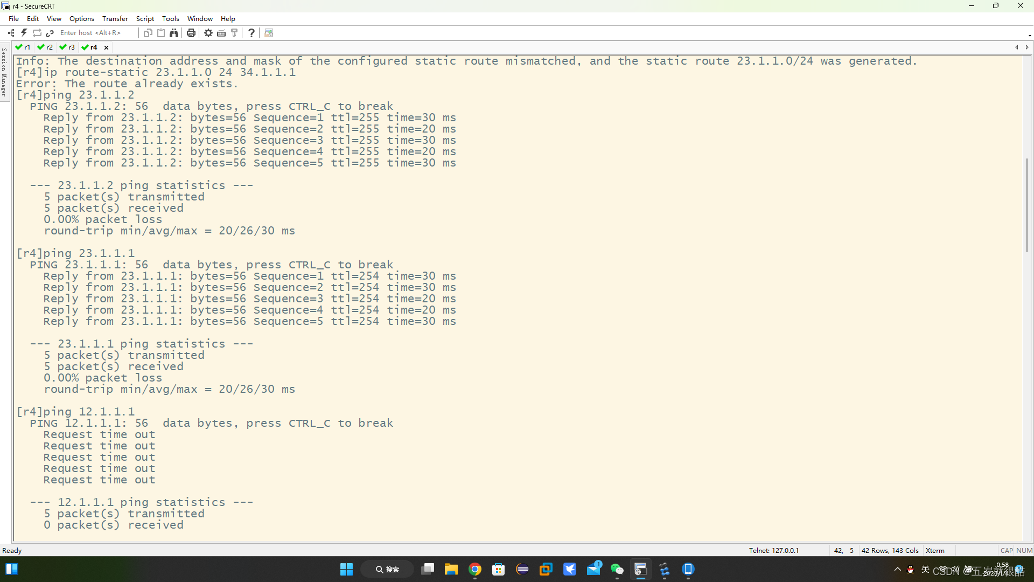Open Session Options gear icon

pyautogui.click(x=208, y=33)
